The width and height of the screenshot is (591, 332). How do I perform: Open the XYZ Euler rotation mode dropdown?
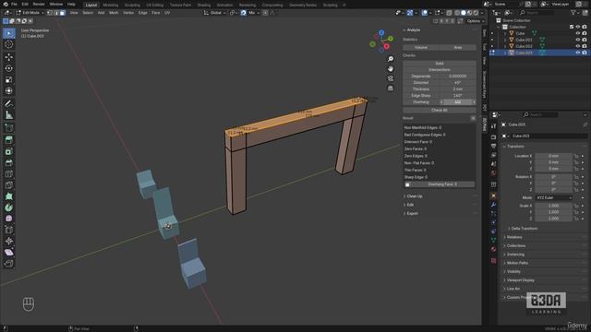553,197
